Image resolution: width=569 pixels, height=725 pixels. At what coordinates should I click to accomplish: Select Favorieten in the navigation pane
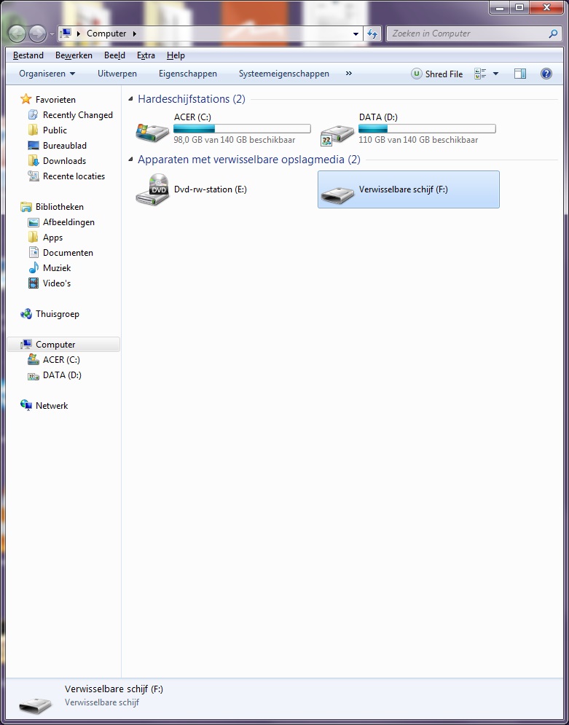55,99
